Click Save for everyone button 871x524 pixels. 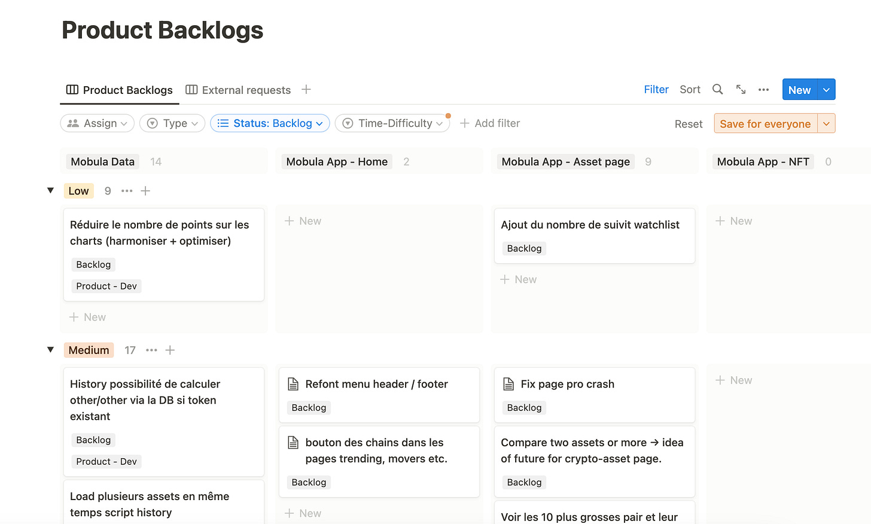coord(766,124)
